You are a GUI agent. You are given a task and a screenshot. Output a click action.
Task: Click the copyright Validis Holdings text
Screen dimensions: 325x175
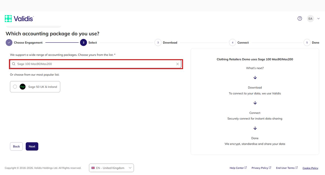click(43, 168)
